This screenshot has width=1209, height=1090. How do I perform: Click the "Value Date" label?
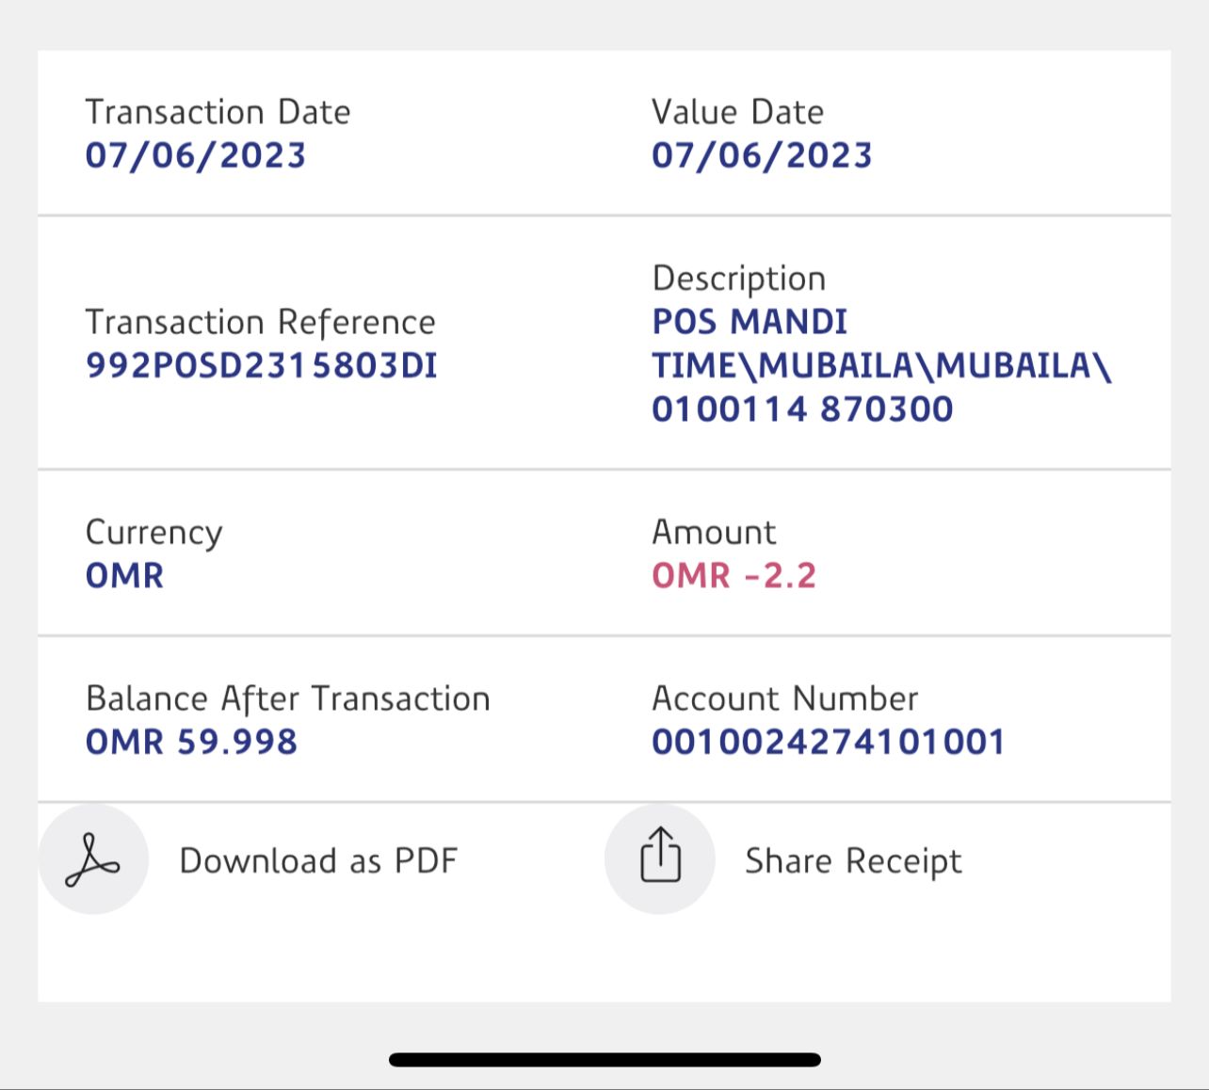point(737,112)
